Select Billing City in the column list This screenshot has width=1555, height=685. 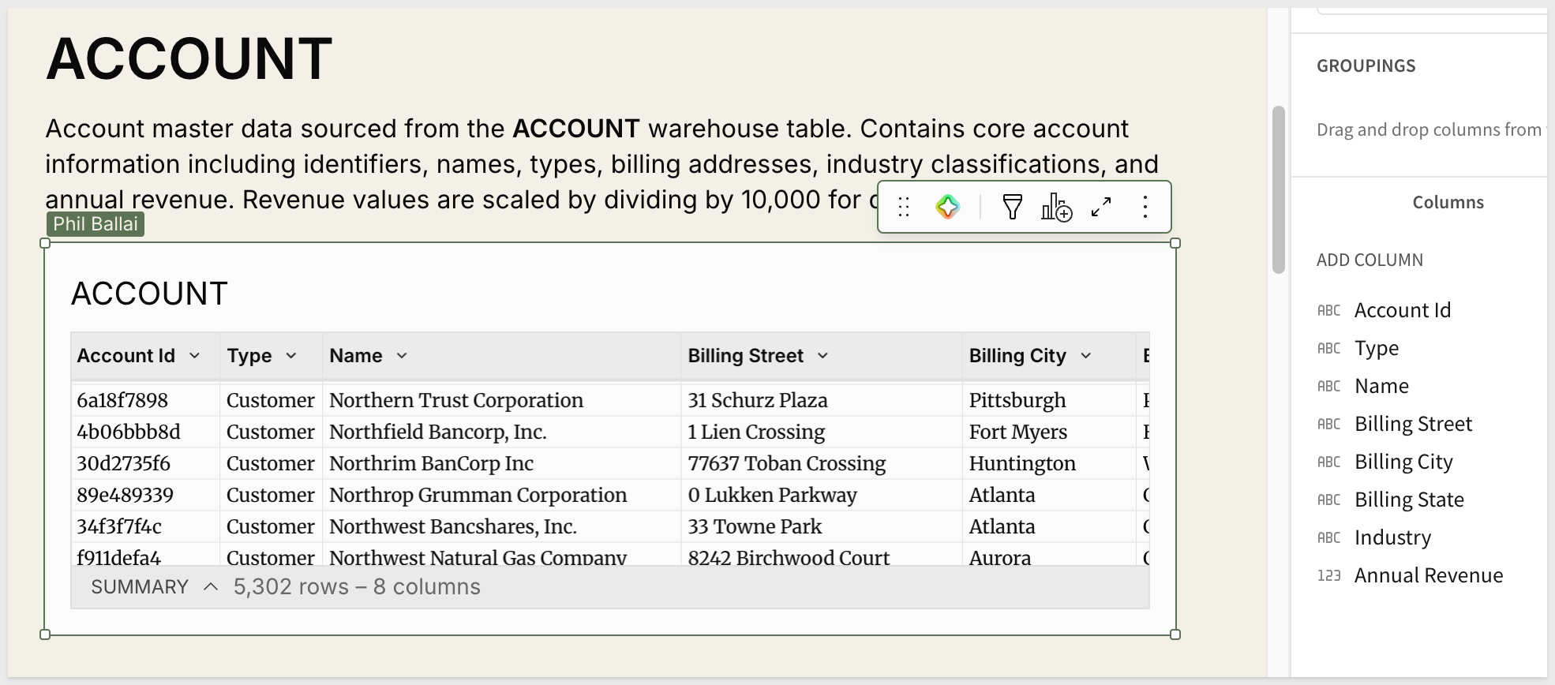[1403, 462]
